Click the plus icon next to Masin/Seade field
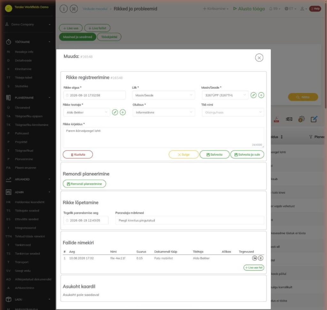327x310 pixels. [x=261, y=95]
